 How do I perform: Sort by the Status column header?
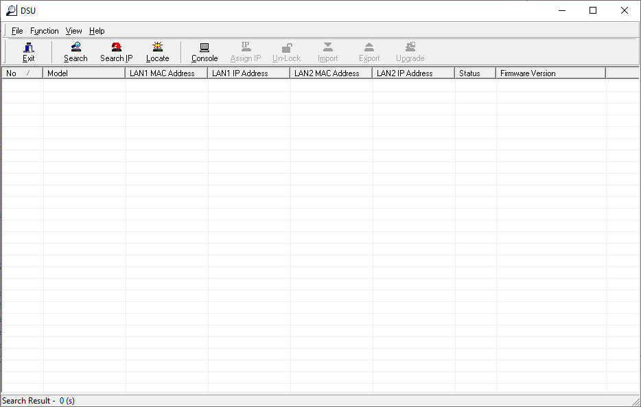476,73
